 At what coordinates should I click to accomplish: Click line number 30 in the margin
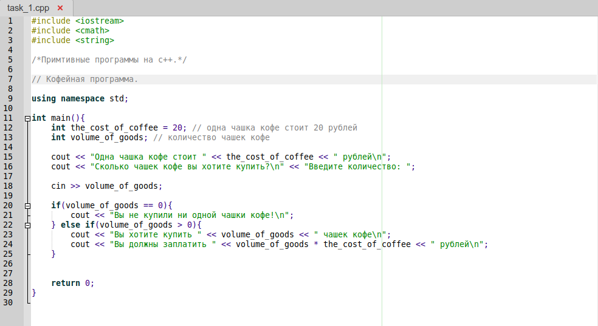[x=8, y=303]
